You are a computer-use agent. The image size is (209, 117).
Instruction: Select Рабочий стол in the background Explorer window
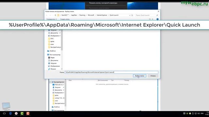click(59, 84)
